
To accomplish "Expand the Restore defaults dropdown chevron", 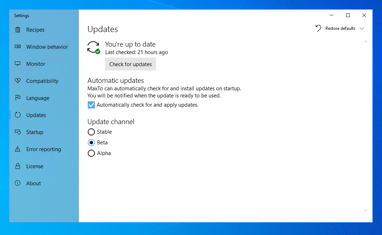I will [362, 28].
